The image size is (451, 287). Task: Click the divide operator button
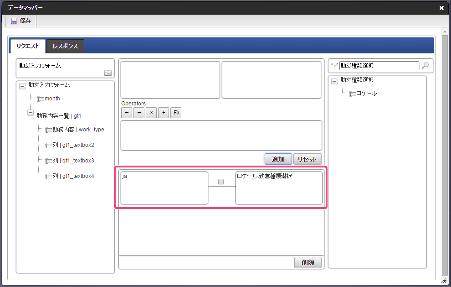164,113
